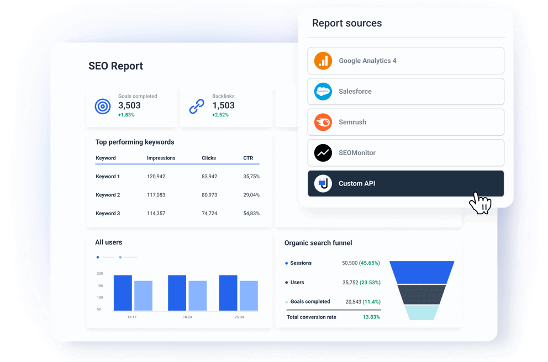The height and width of the screenshot is (362, 548).
Task: Click the Backlinks value 1,503
Action: coord(223,105)
